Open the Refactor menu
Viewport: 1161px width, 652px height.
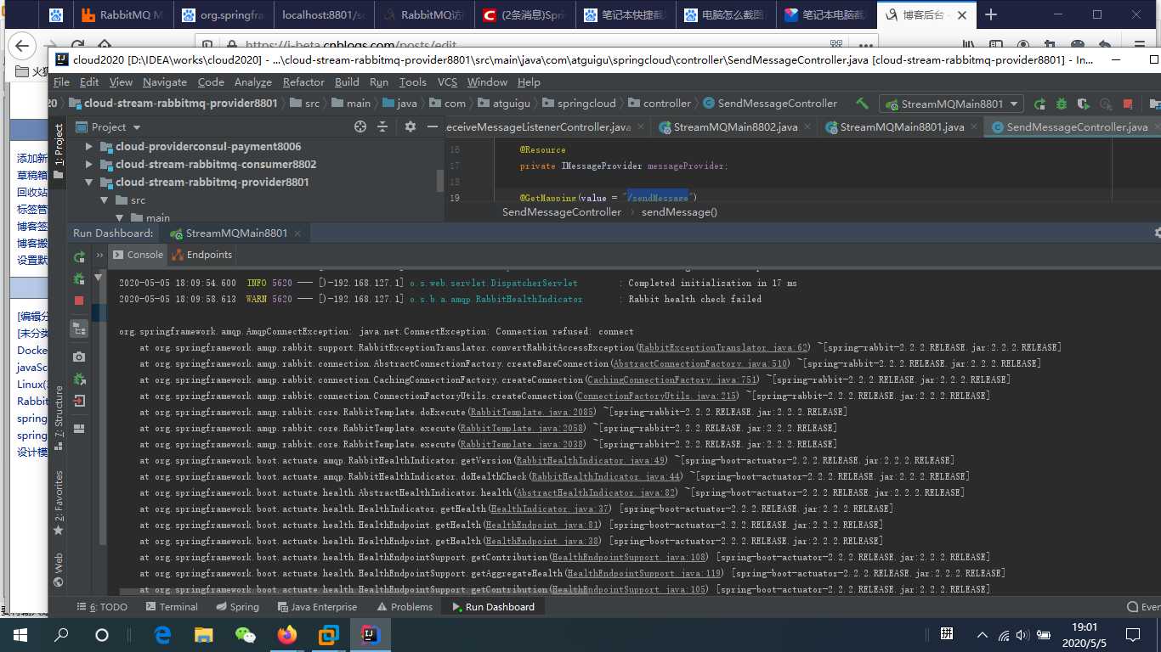303,82
